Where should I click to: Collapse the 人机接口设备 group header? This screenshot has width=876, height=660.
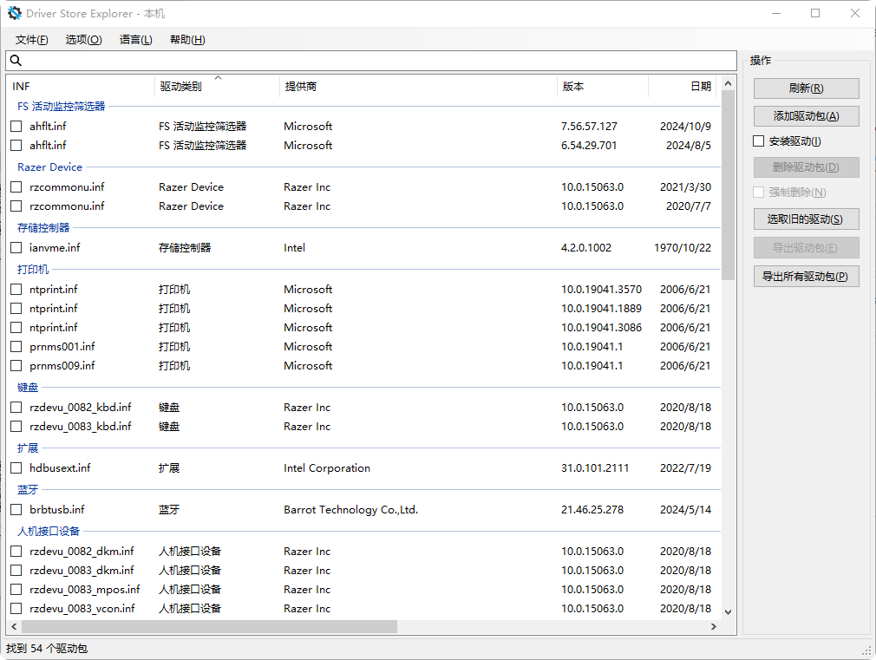pyautogui.click(x=49, y=531)
